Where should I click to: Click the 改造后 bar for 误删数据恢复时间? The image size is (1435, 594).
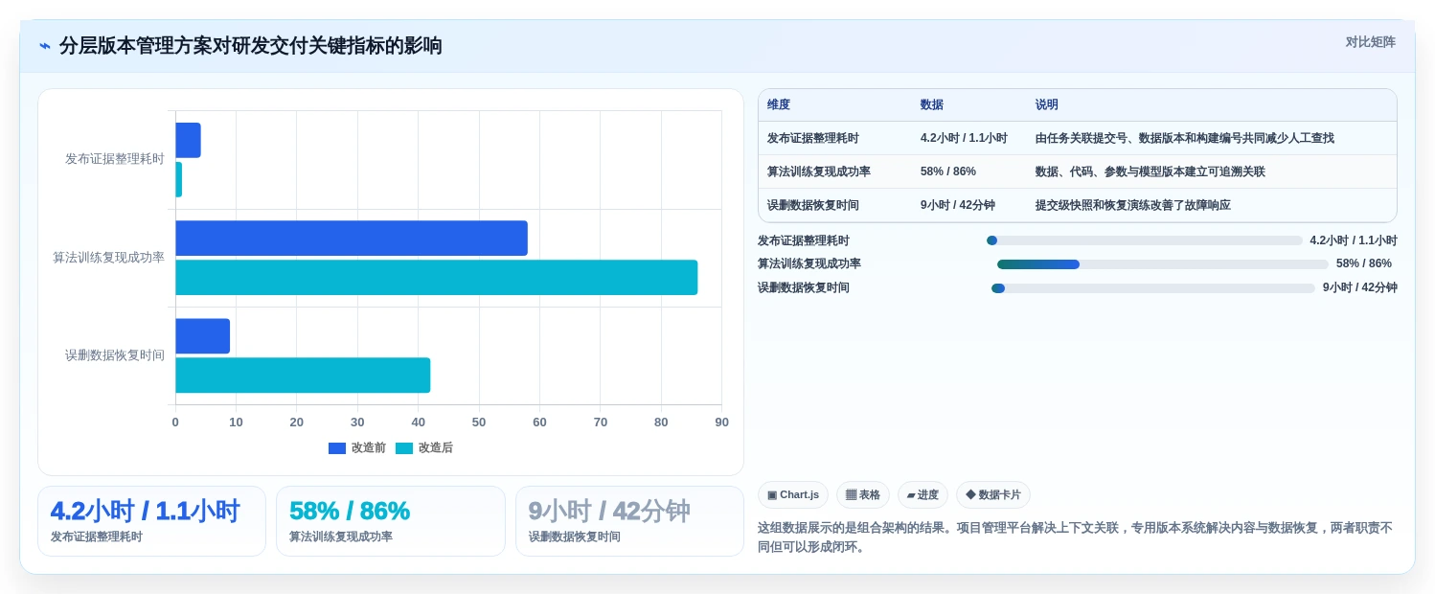303,376
